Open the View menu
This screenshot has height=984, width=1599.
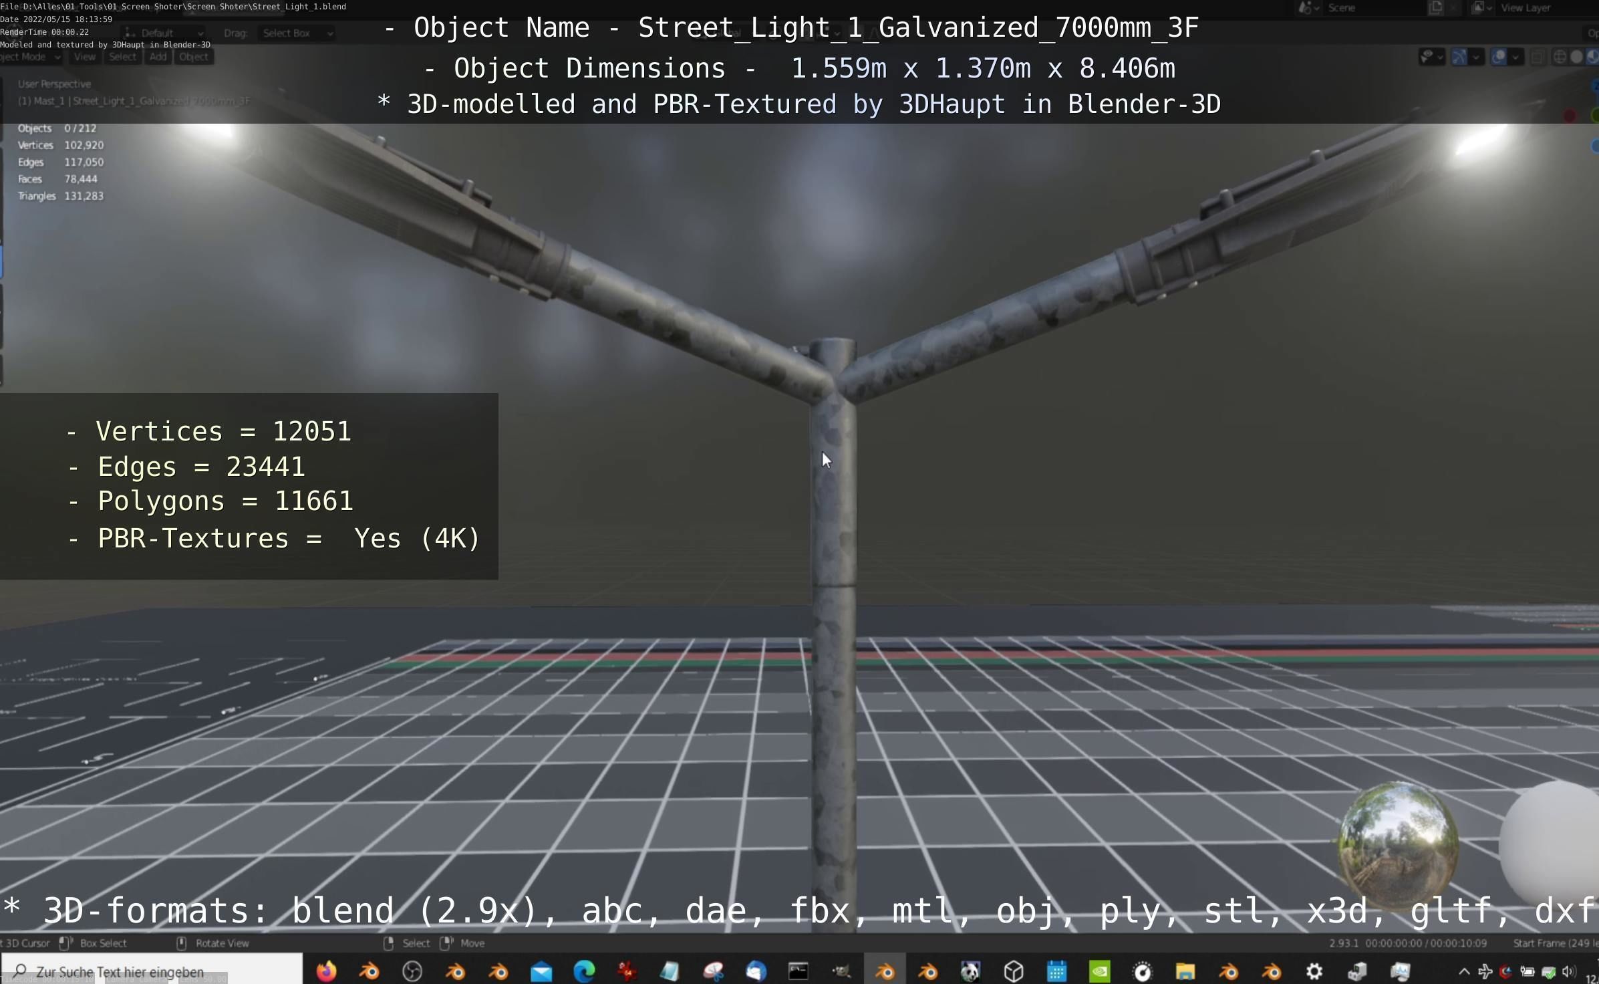point(85,57)
